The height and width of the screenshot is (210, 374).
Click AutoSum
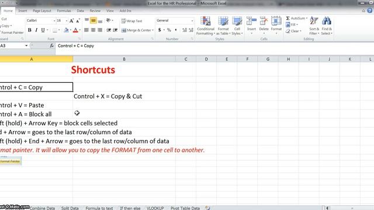coord(296,18)
